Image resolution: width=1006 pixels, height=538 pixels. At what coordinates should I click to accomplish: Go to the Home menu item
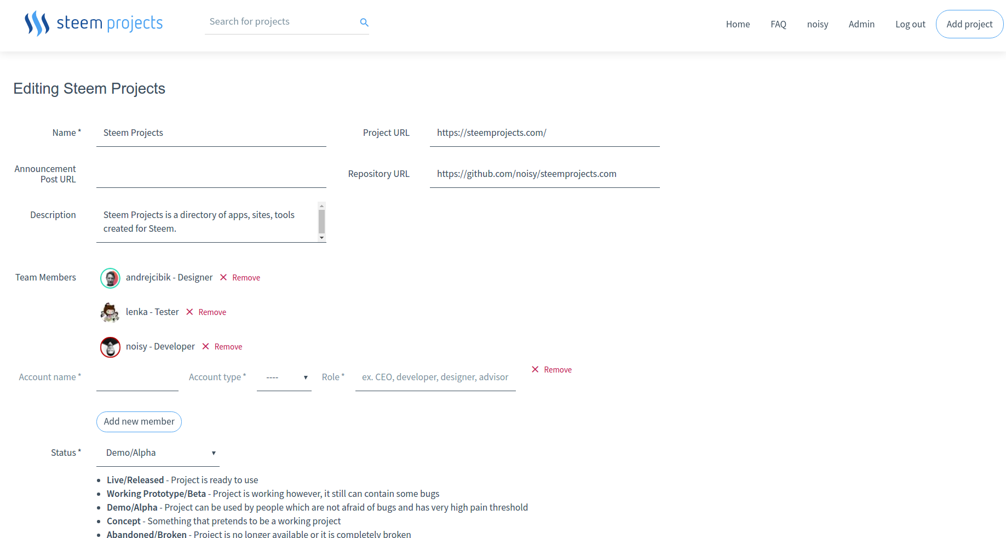click(x=738, y=24)
